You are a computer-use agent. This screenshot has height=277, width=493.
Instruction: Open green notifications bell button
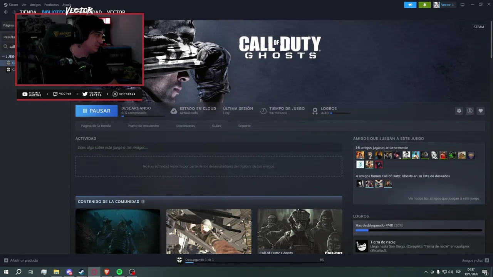(x=424, y=5)
